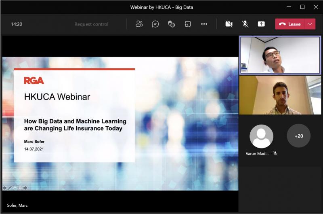Select the video tile of man with glasses
Viewport: 323px width, 214px height.
tap(280, 55)
